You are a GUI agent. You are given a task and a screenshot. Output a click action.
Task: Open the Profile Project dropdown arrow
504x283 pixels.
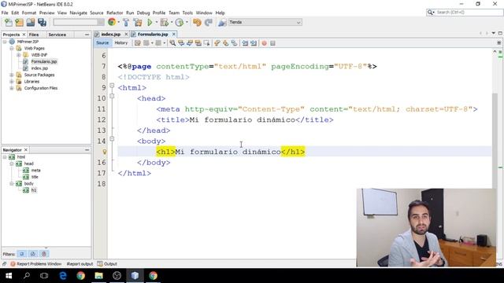[187, 22]
